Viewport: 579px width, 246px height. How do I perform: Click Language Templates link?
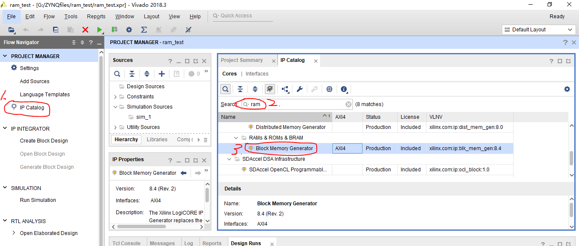45,95
